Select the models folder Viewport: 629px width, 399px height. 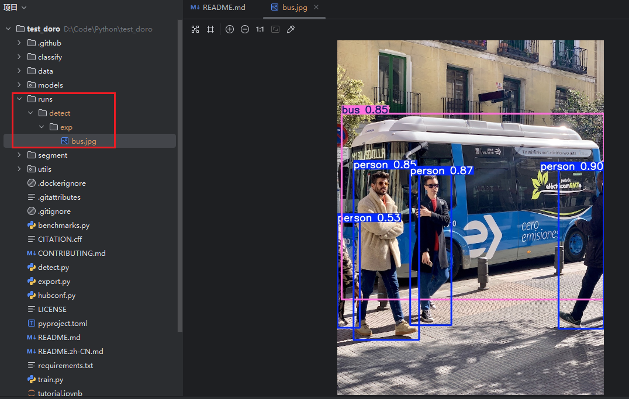tap(89, 85)
